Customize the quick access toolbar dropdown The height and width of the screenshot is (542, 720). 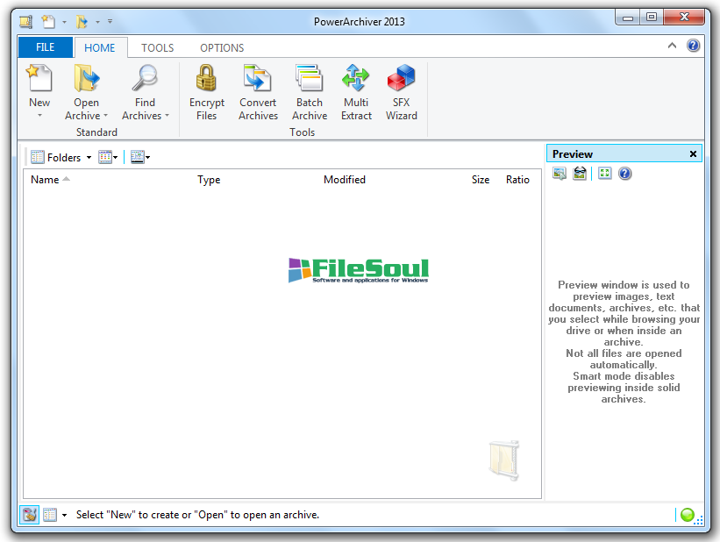[110, 21]
